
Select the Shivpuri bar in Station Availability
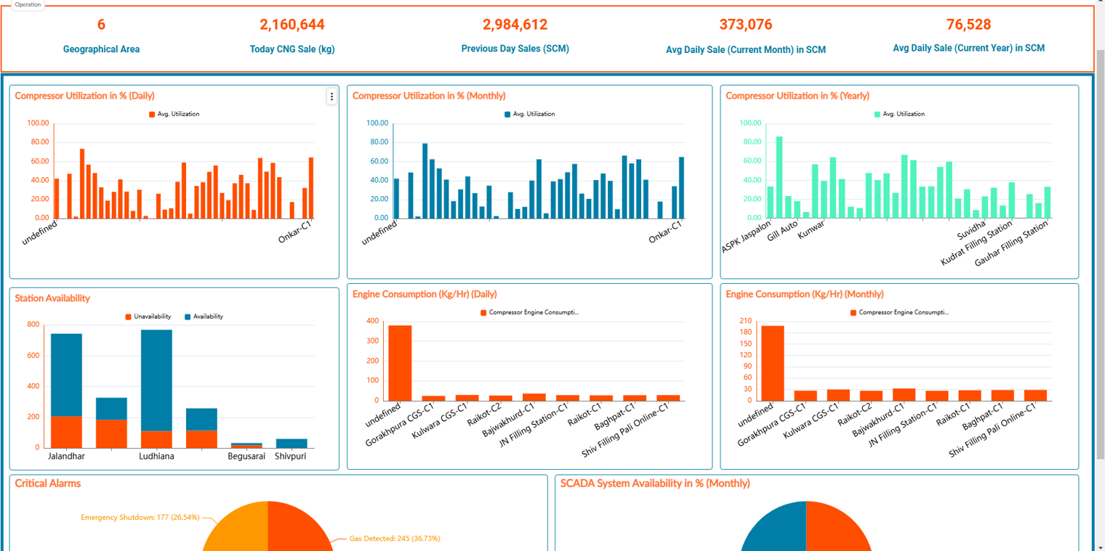[292, 444]
